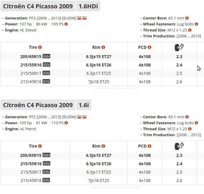Click 215/50R17 tire in 1.6HDi table
The height and width of the screenshot is (194, 204).
31,73
